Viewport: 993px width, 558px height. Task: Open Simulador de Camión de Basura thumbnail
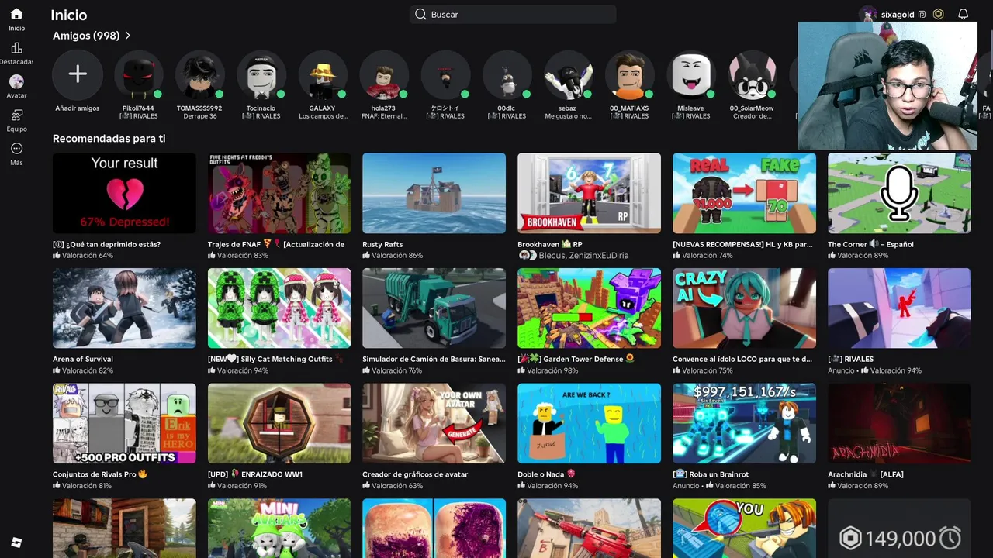pos(434,308)
